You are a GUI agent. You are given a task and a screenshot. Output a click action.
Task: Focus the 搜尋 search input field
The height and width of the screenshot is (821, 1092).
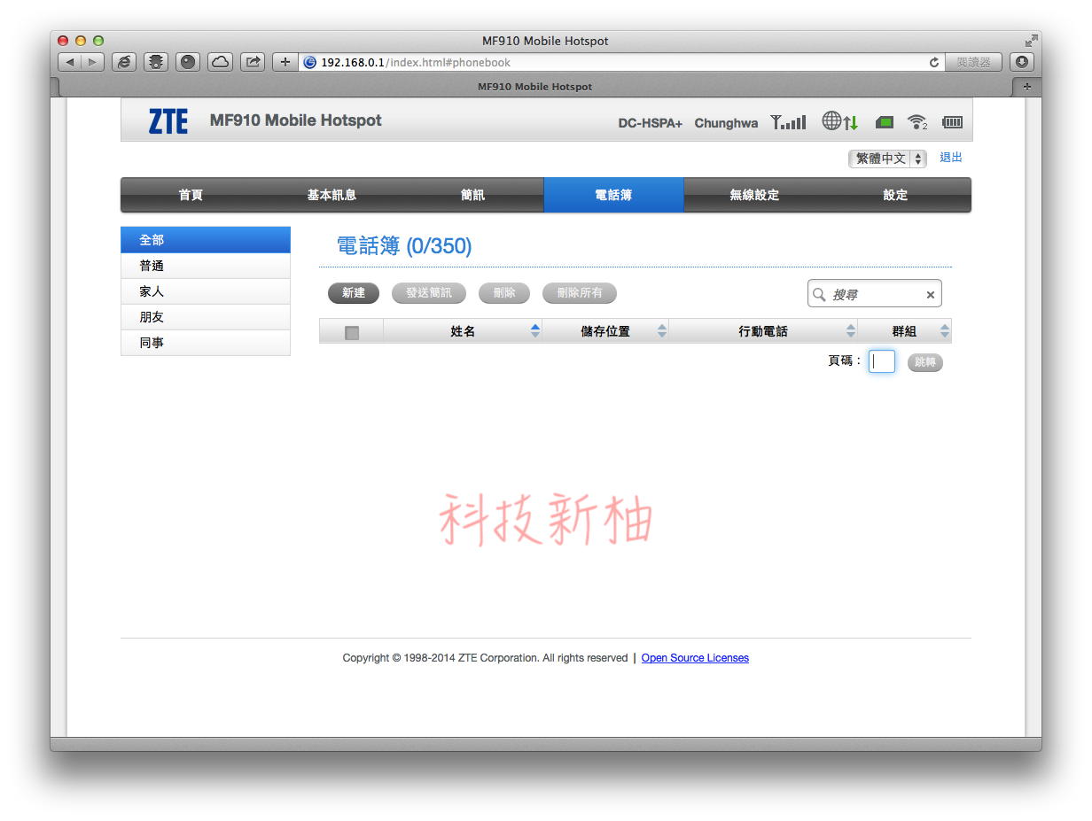876,294
